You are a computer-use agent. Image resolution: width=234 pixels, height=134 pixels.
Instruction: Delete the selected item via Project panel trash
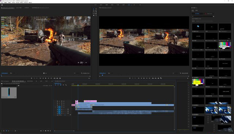50,131
